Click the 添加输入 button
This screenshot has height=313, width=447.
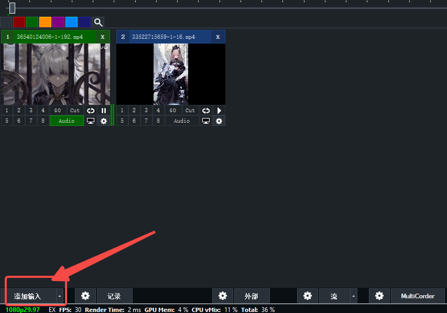point(28,296)
